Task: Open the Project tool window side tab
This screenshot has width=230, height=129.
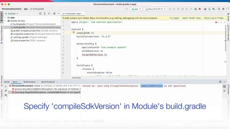Action: (1, 17)
